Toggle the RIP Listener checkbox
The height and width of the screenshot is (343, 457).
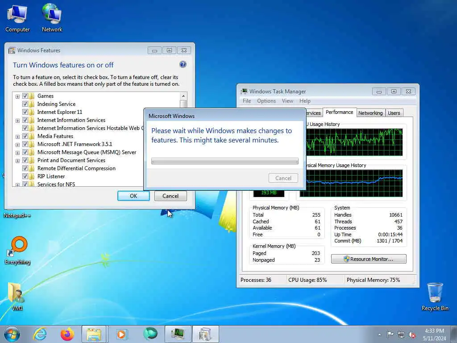pyautogui.click(x=25, y=176)
